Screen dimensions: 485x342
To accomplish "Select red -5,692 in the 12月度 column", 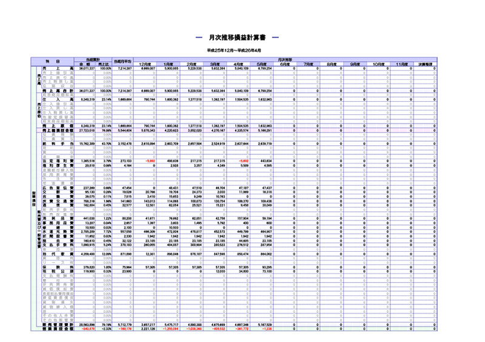I will (x=150, y=161).
